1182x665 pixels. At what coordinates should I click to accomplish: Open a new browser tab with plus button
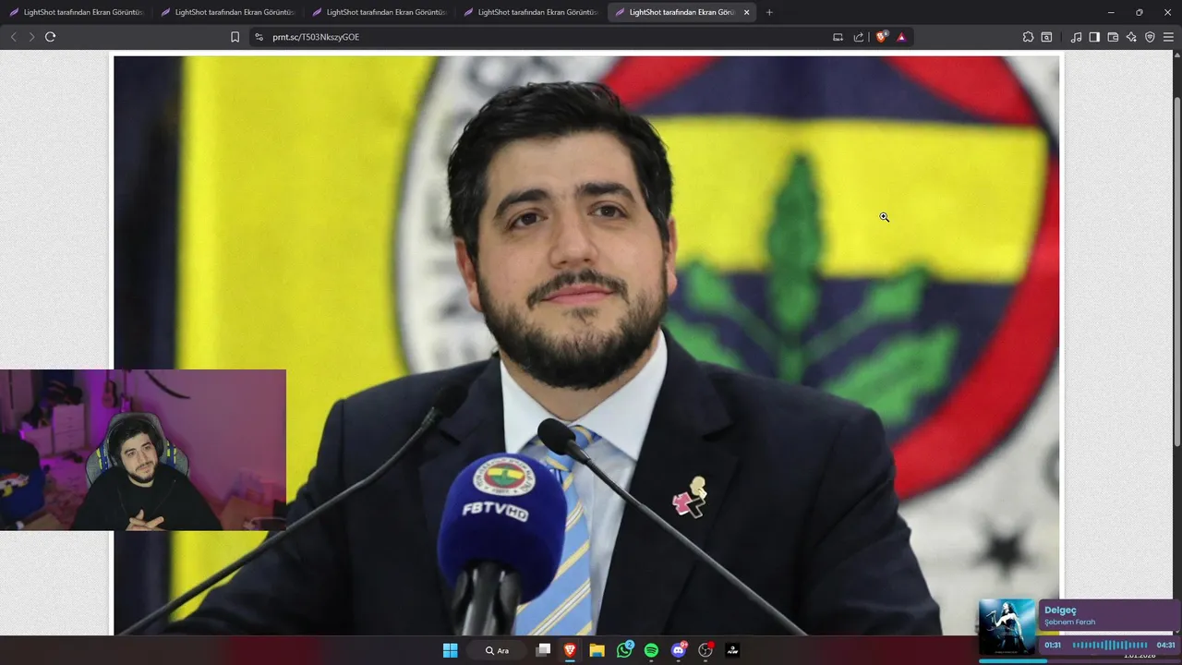click(x=769, y=12)
